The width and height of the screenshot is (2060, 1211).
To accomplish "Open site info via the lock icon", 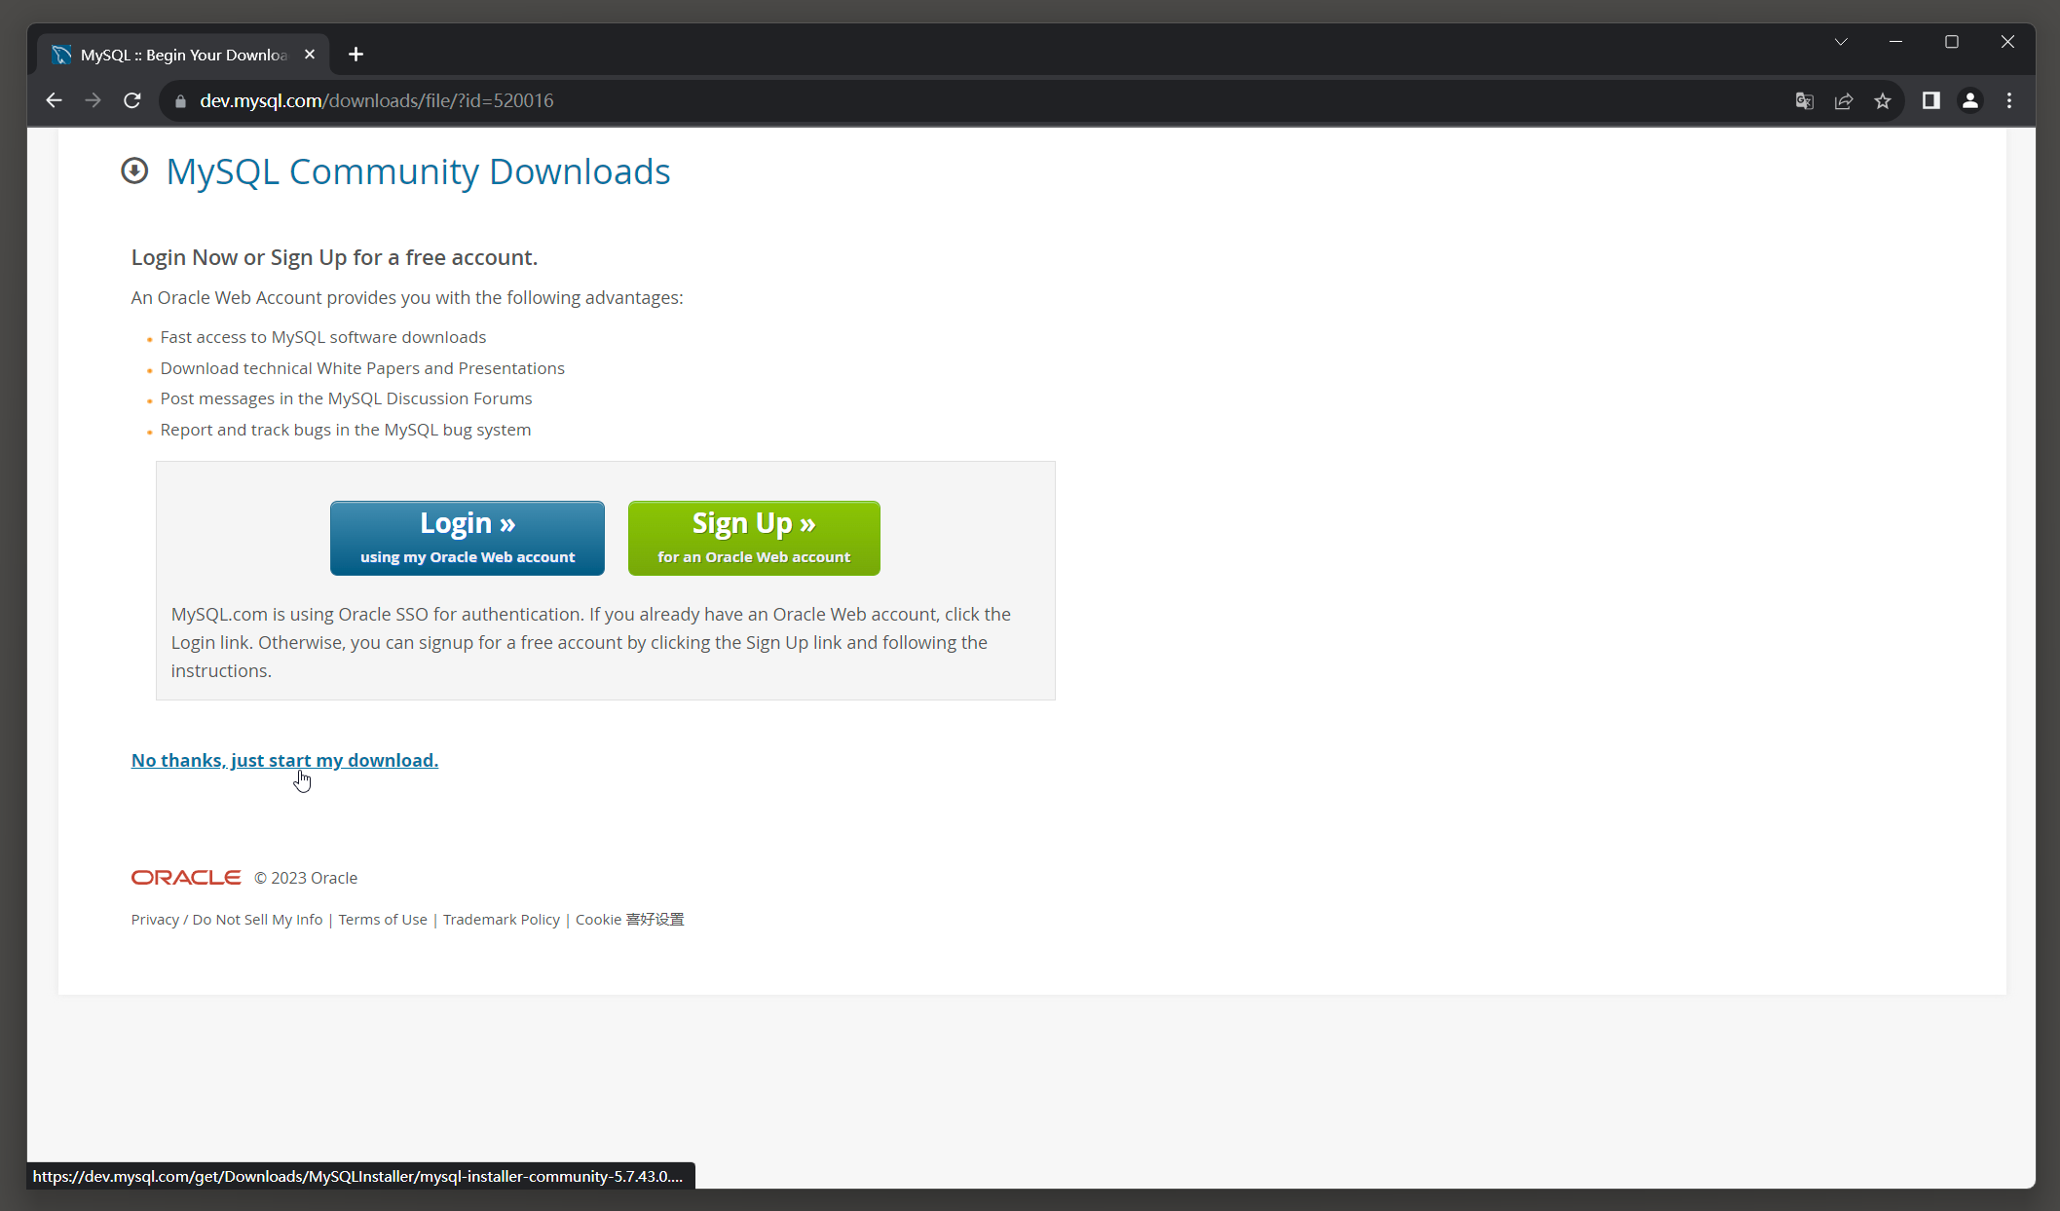I will [180, 101].
